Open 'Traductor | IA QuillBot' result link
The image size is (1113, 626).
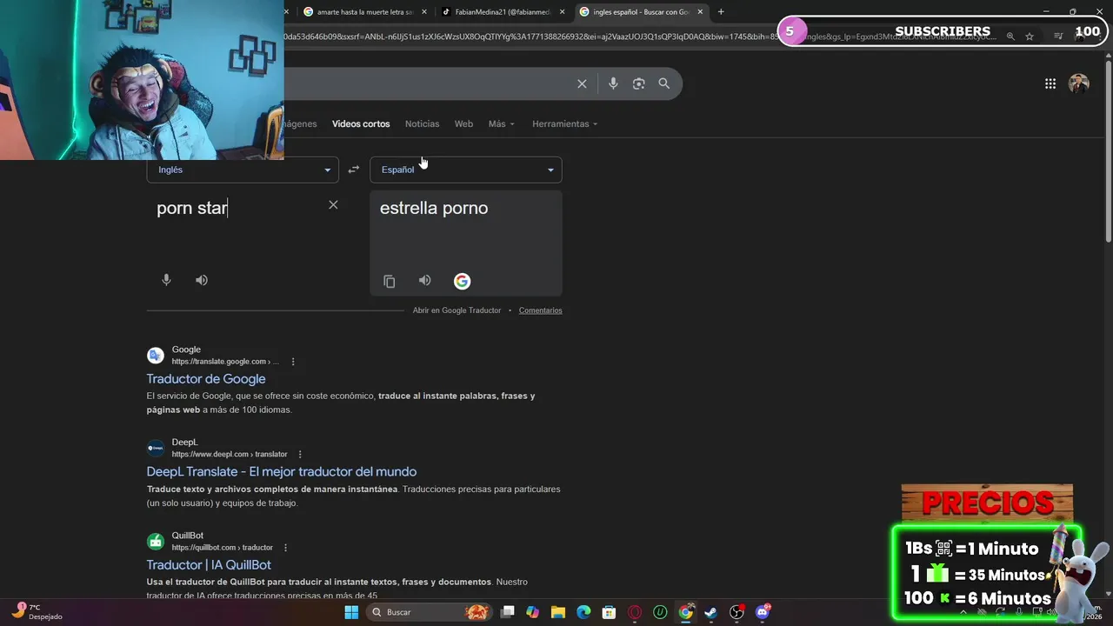[x=209, y=565]
